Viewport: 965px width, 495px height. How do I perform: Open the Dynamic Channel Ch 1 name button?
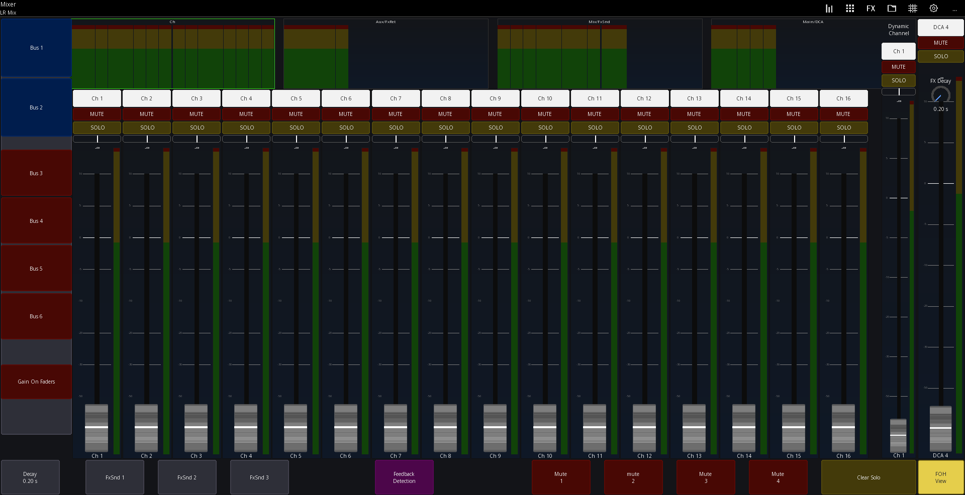coord(899,51)
